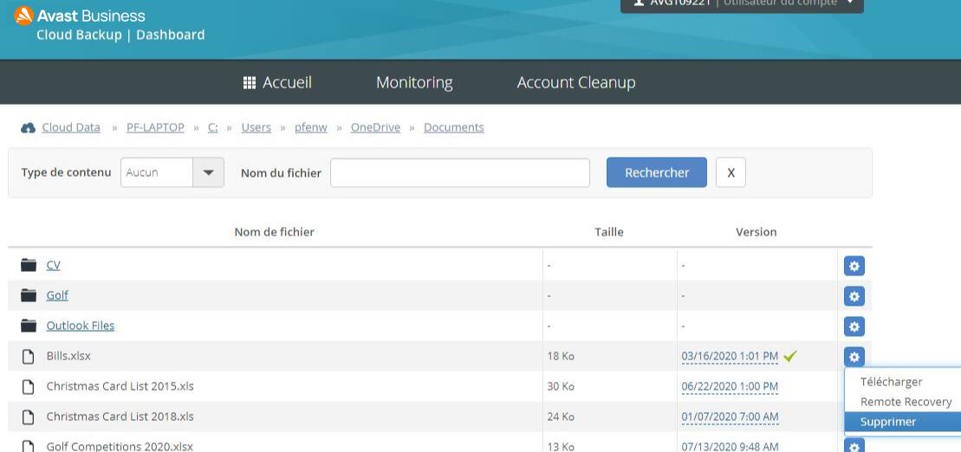Select Remote Recovery menu option

(905, 402)
